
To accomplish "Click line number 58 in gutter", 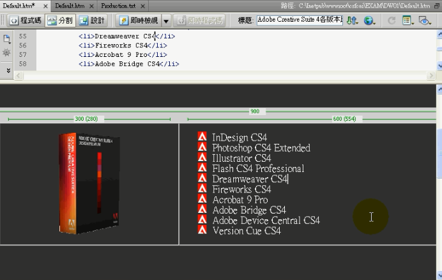I will click(x=23, y=64).
